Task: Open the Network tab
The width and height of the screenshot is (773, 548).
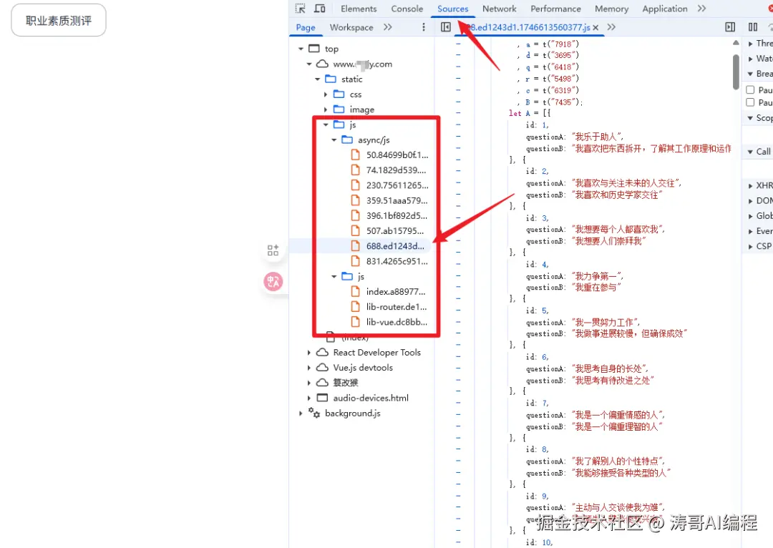Action: point(500,9)
